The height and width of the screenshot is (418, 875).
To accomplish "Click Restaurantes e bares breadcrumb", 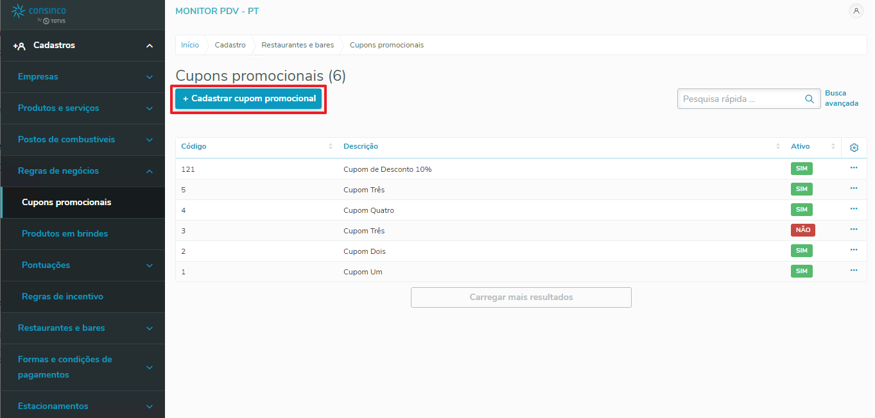I will tap(298, 45).
